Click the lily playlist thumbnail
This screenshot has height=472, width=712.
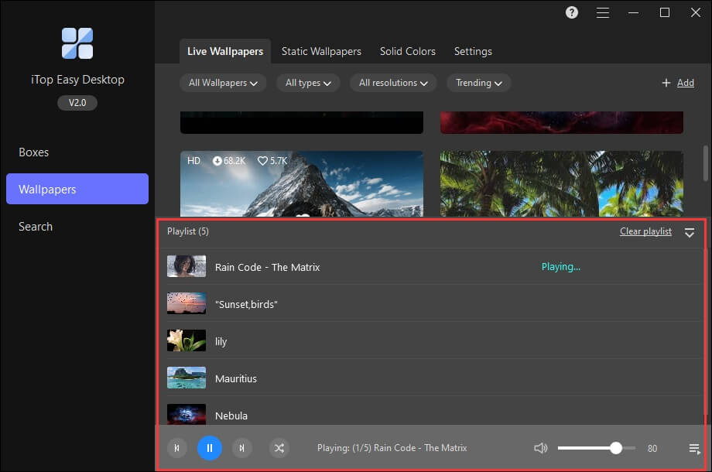[x=187, y=340]
